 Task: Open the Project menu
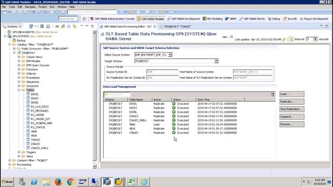coord(43,7)
